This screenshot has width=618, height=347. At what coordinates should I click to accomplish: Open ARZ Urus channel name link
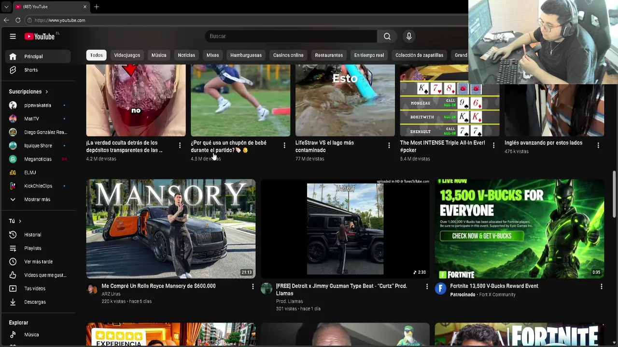click(111, 294)
